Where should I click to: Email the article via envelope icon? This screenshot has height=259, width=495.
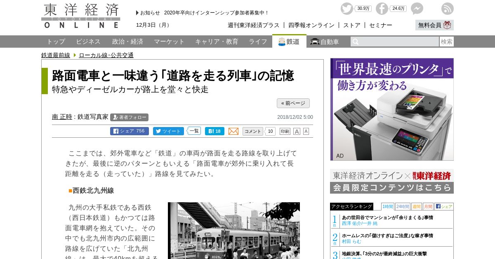point(233,131)
